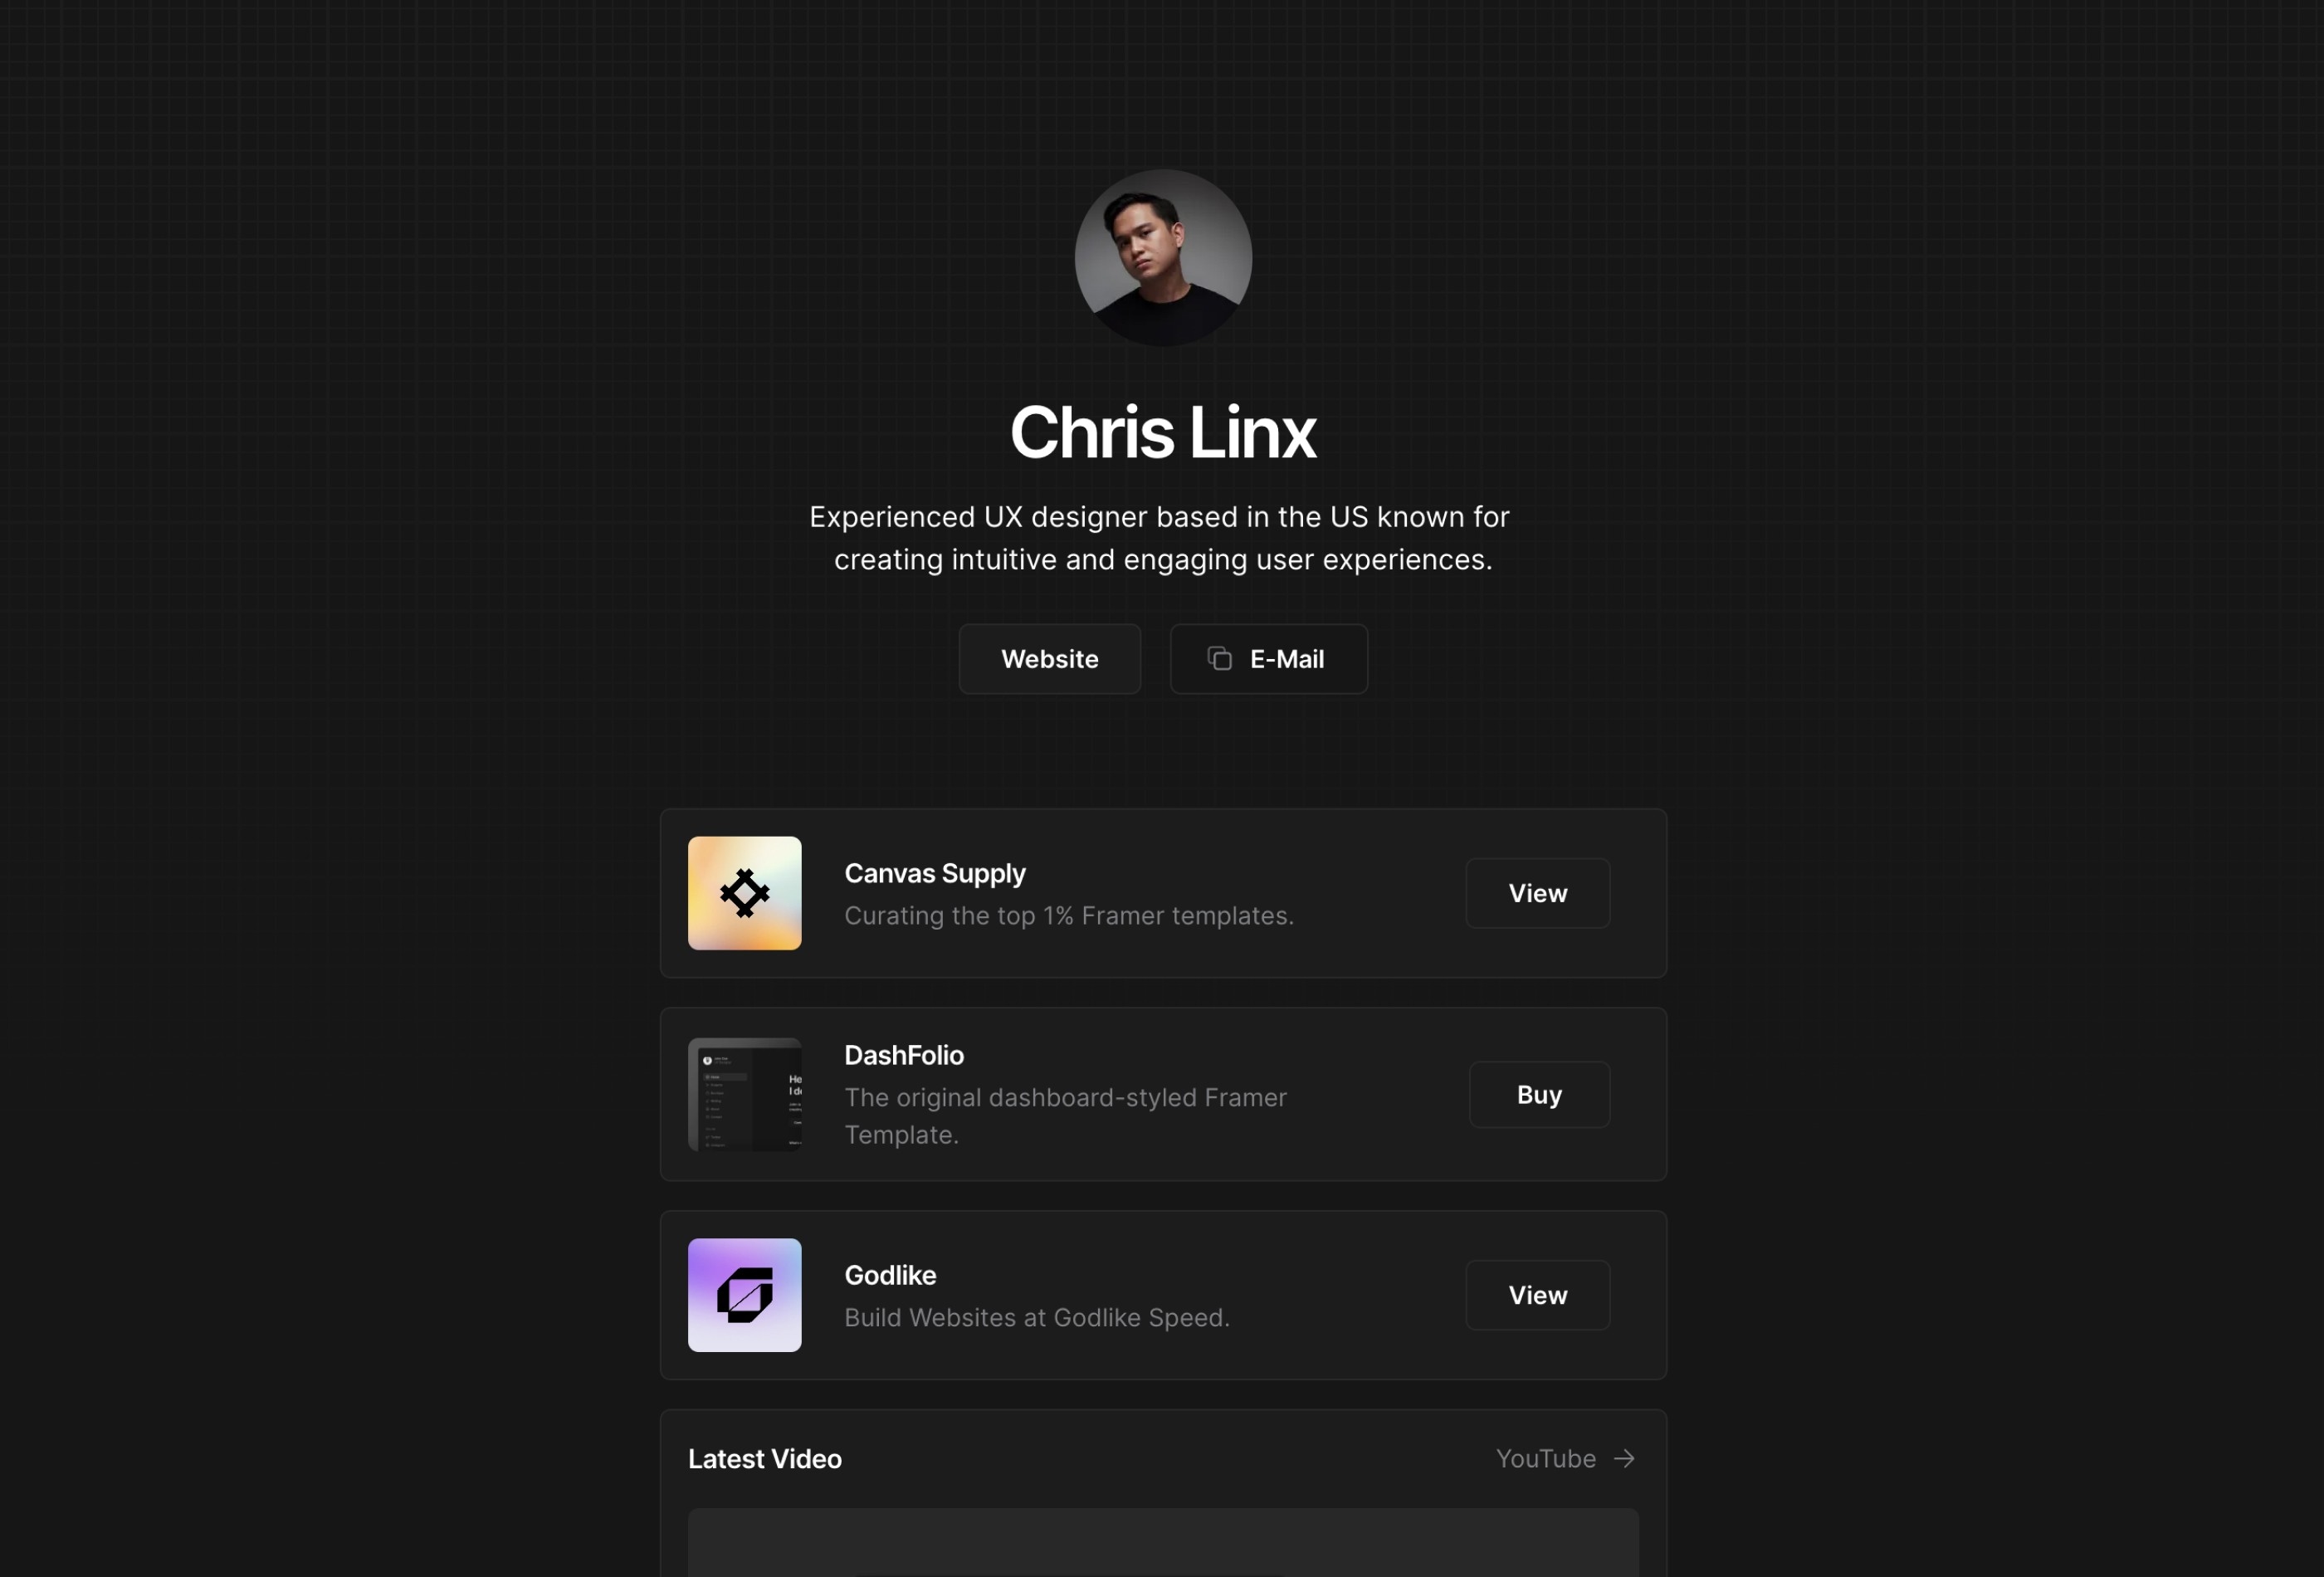Click the Website button

click(x=1048, y=657)
